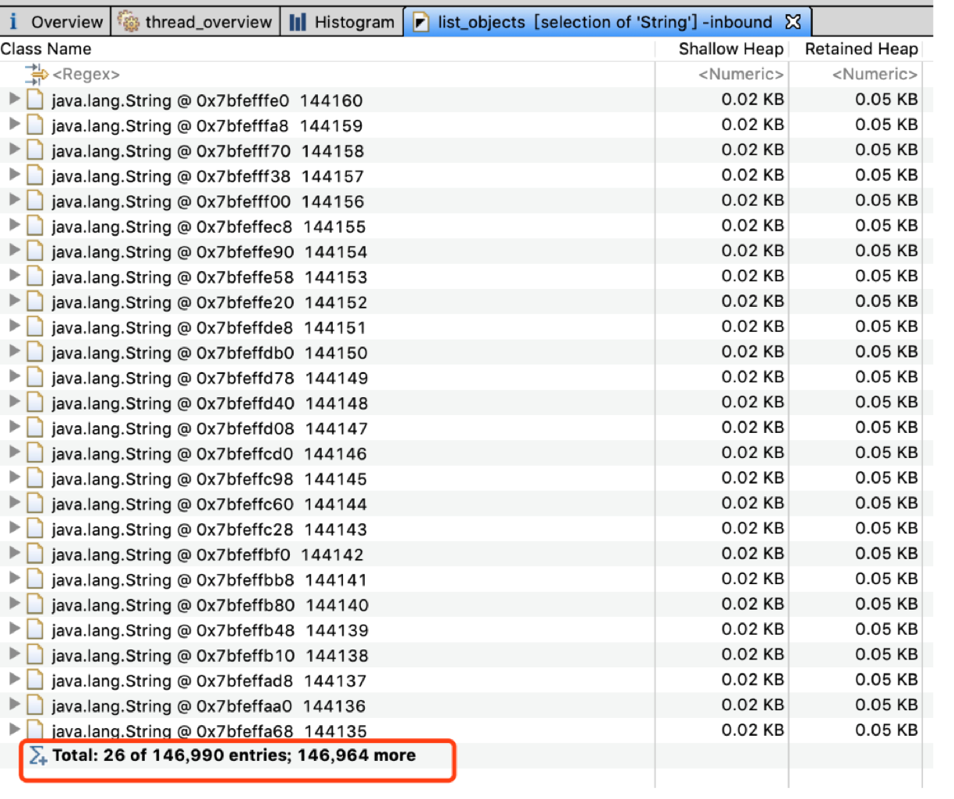
Task: Click the Histogram bar chart icon
Action: [x=298, y=23]
